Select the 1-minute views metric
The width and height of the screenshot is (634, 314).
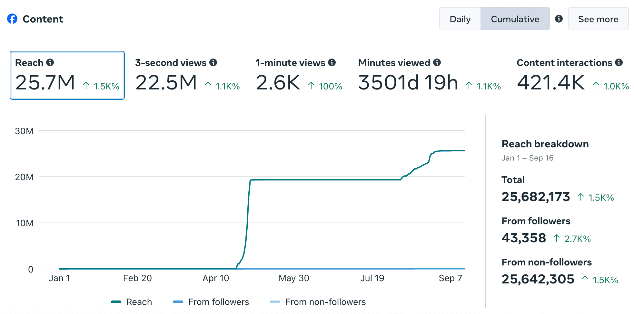(x=299, y=75)
